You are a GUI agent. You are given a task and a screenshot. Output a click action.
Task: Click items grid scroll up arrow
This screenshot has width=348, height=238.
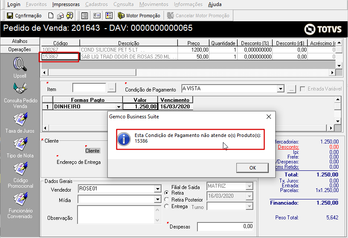[339, 43]
